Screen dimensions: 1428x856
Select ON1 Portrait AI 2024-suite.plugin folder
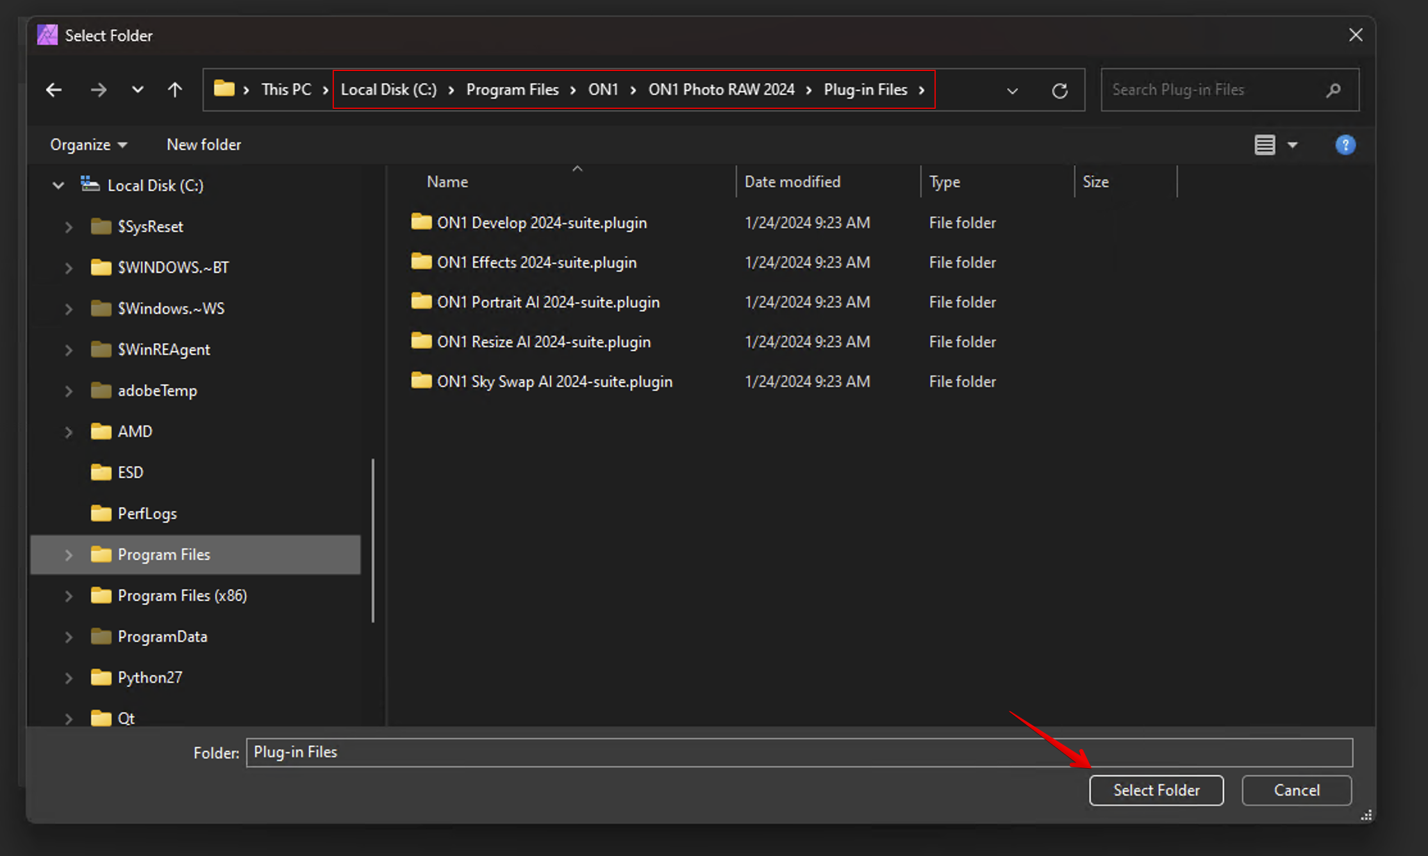(x=548, y=302)
